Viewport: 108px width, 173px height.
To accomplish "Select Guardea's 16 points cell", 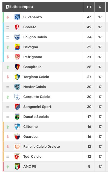I will tap(89, 137).
